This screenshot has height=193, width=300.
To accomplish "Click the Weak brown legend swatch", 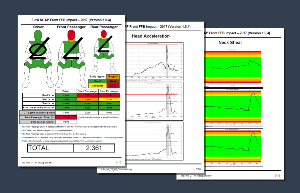I will [113, 81].
